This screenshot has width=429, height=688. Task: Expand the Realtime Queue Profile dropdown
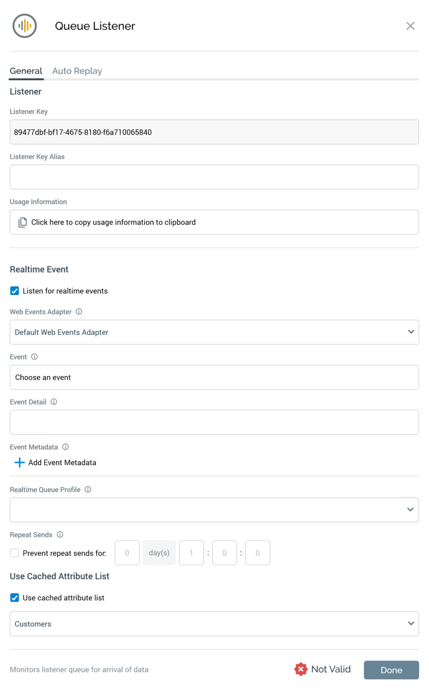pyautogui.click(x=214, y=510)
